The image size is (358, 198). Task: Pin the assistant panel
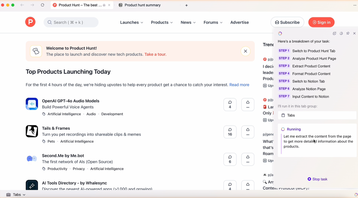click(348, 33)
